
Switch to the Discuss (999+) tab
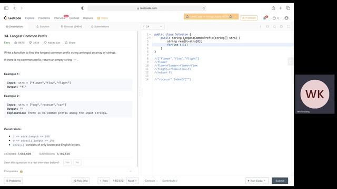72,27
